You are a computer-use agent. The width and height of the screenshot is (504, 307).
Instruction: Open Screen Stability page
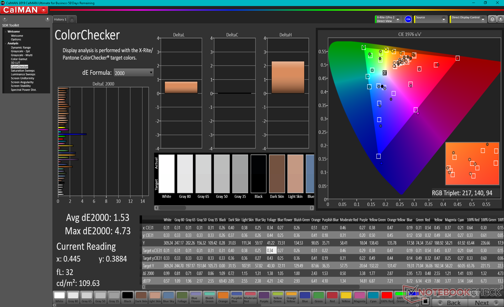pyautogui.click(x=20, y=86)
